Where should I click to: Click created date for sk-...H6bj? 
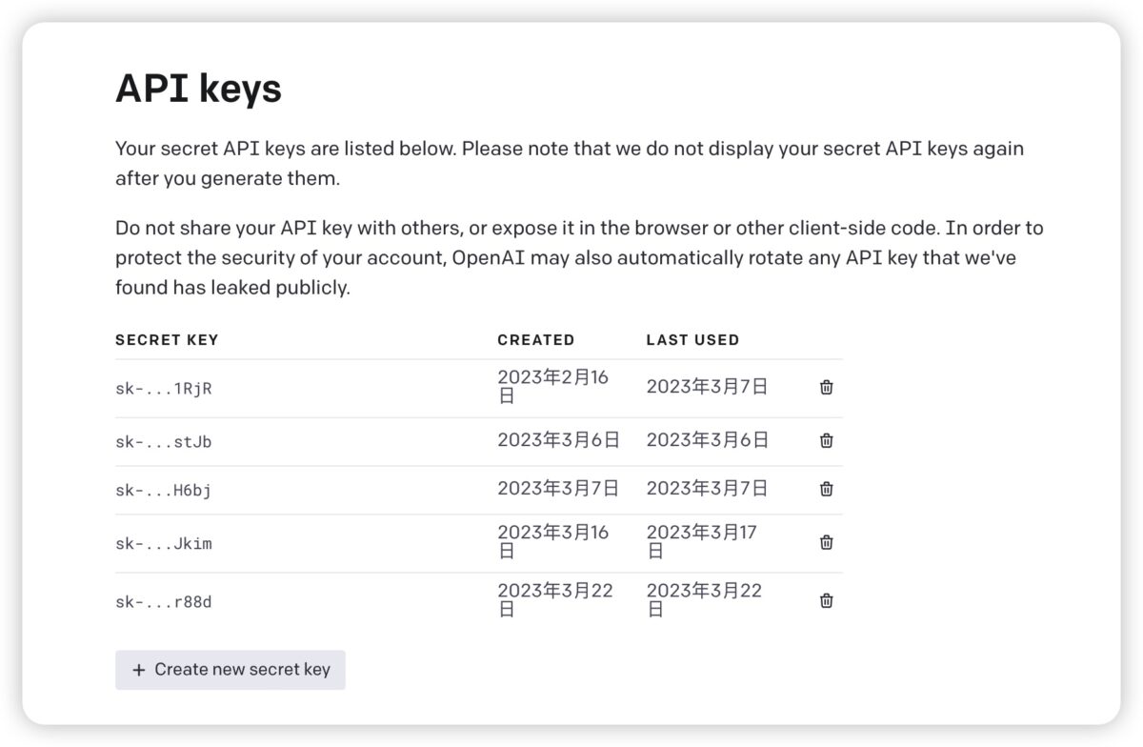558,489
